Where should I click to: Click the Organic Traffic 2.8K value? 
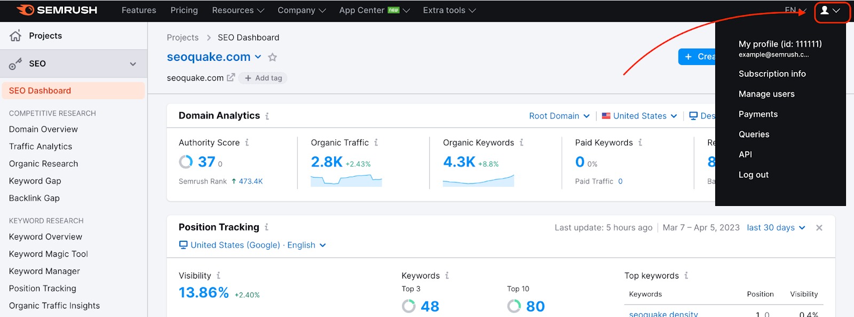tap(327, 162)
